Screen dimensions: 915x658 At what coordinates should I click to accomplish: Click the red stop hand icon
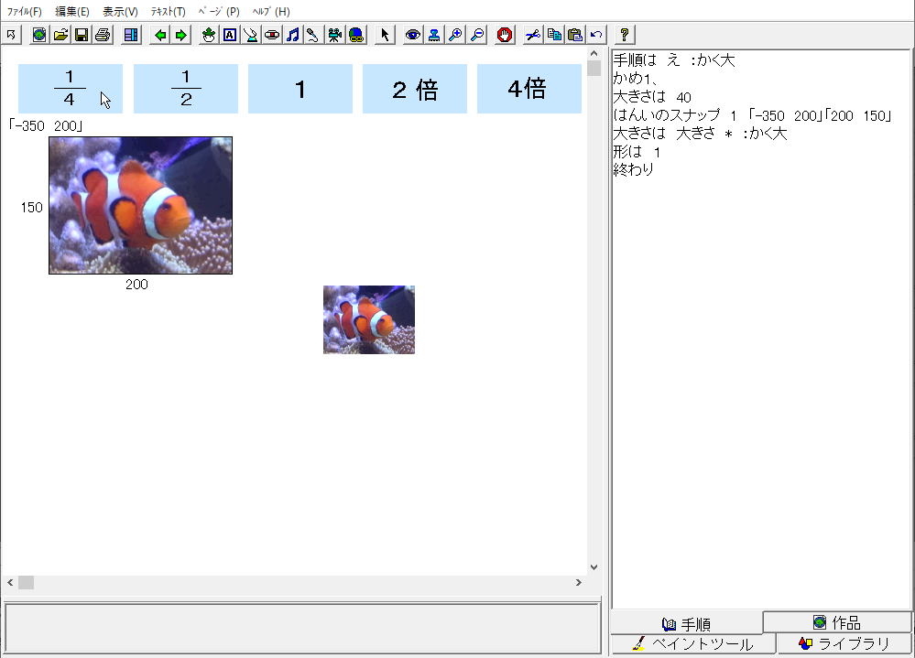(505, 35)
